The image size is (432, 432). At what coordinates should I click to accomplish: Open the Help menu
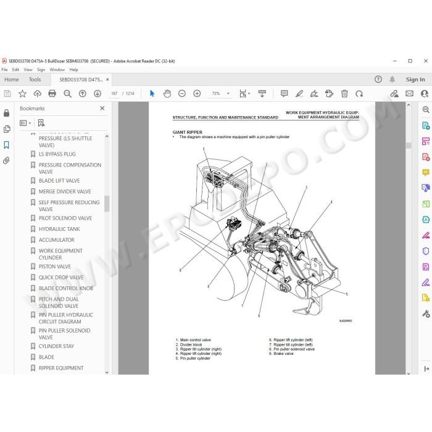(73, 70)
